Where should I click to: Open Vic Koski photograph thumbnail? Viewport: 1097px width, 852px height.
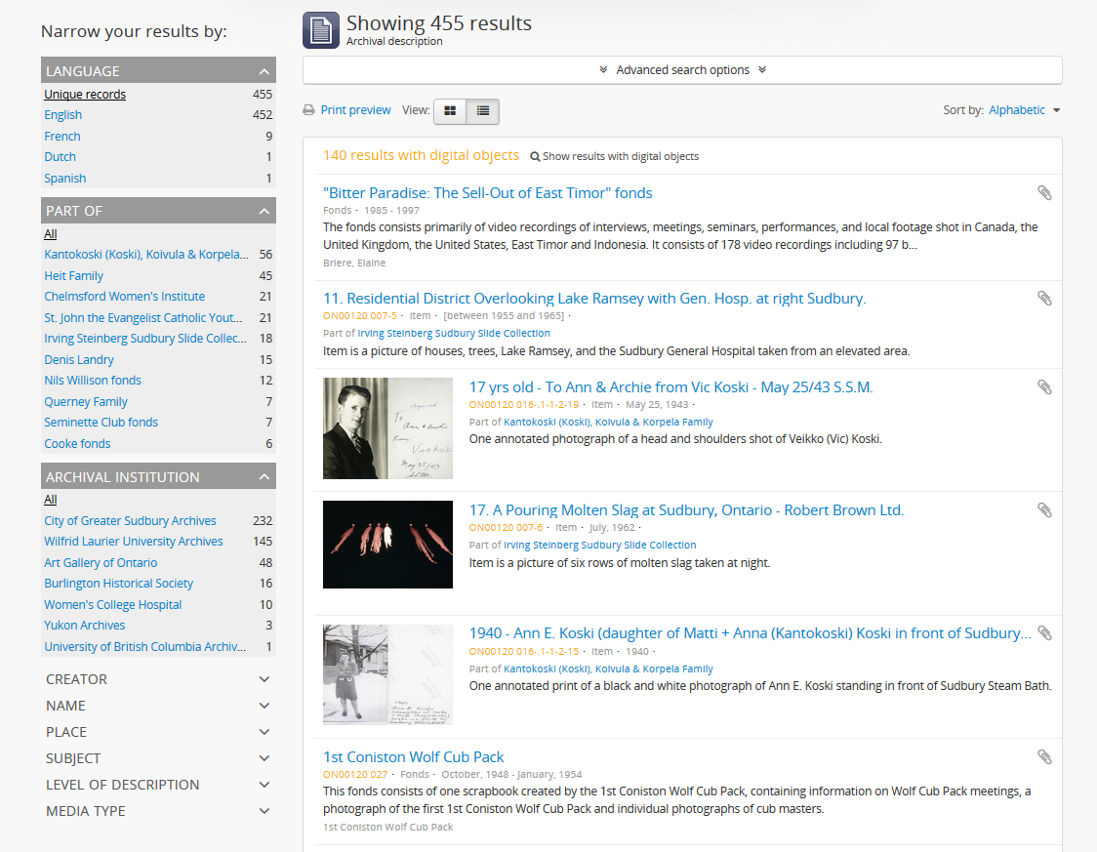click(387, 428)
